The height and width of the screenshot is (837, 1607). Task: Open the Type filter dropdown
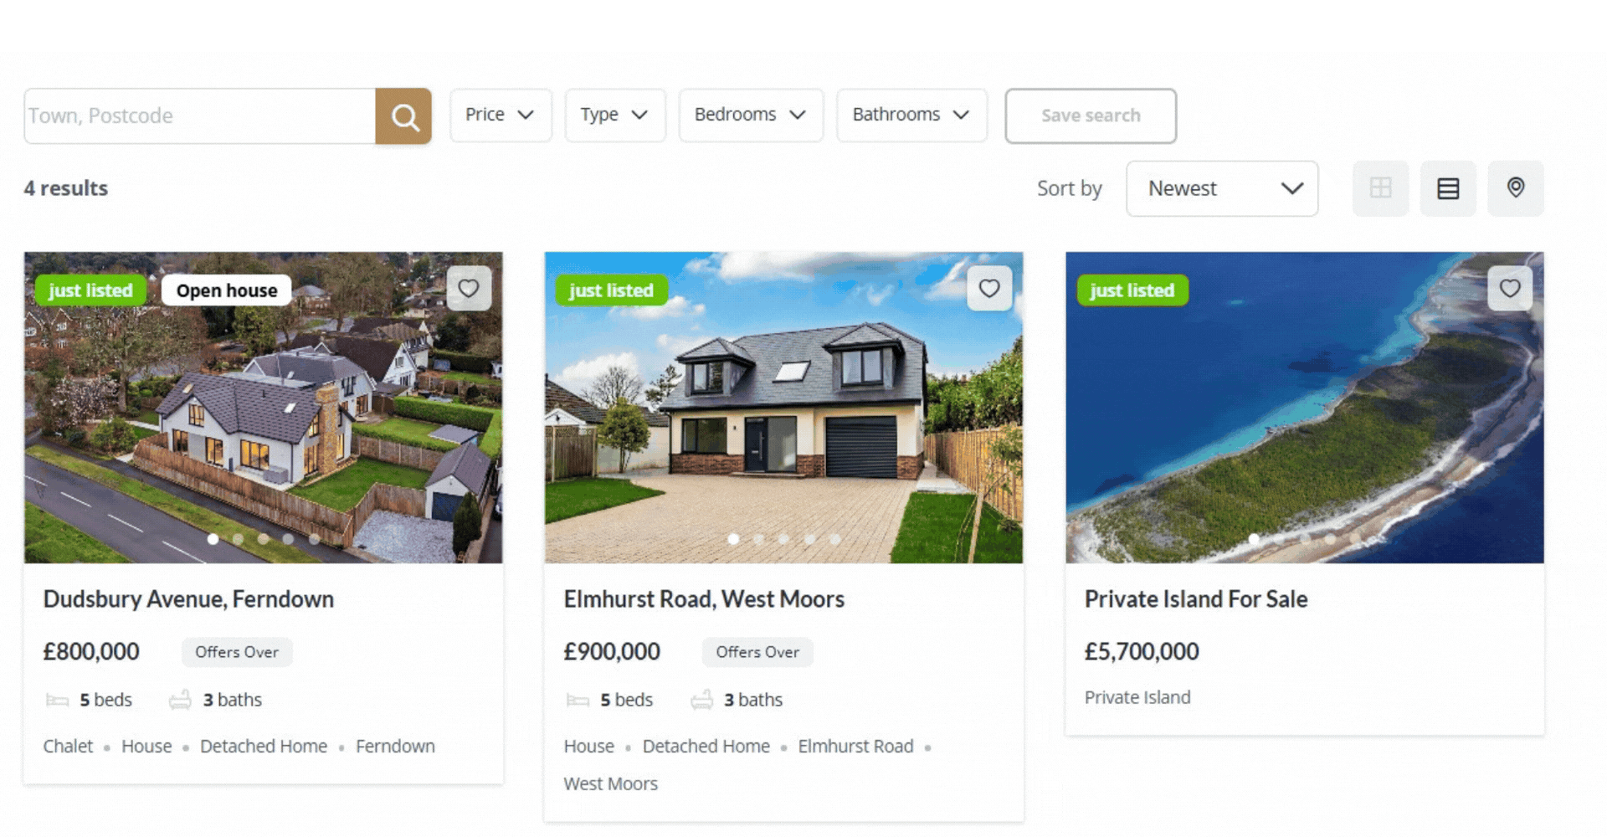(615, 115)
